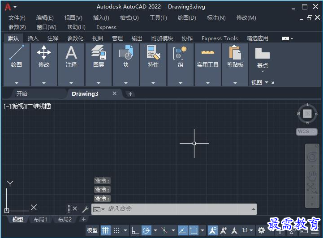Switch to the Layout1 (布局1) tab
The image size is (323, 238).
[x=40, y=220]
